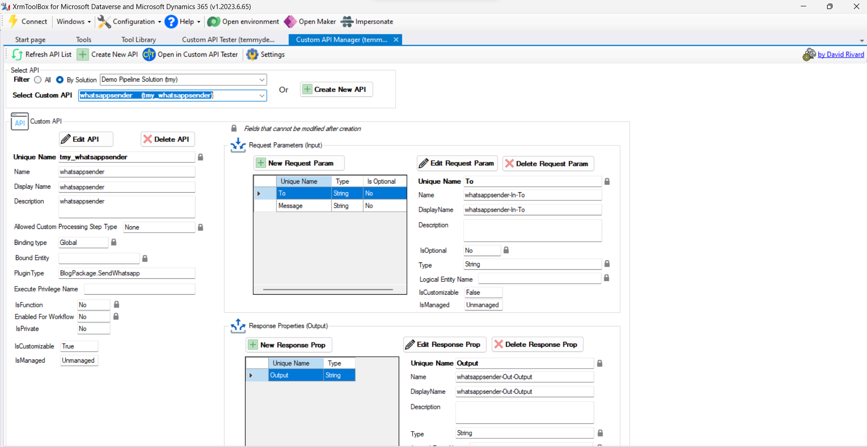
Task: Switch to the Start page tab
Action: [x=30, y=40]
